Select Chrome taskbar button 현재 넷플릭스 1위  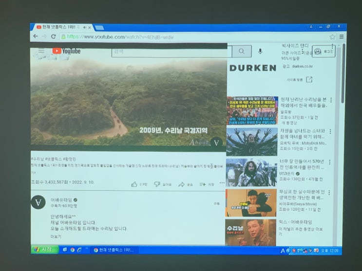pos(115,250)
